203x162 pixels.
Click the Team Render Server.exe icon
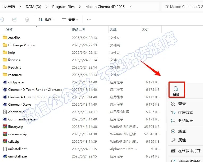point(5,97)
